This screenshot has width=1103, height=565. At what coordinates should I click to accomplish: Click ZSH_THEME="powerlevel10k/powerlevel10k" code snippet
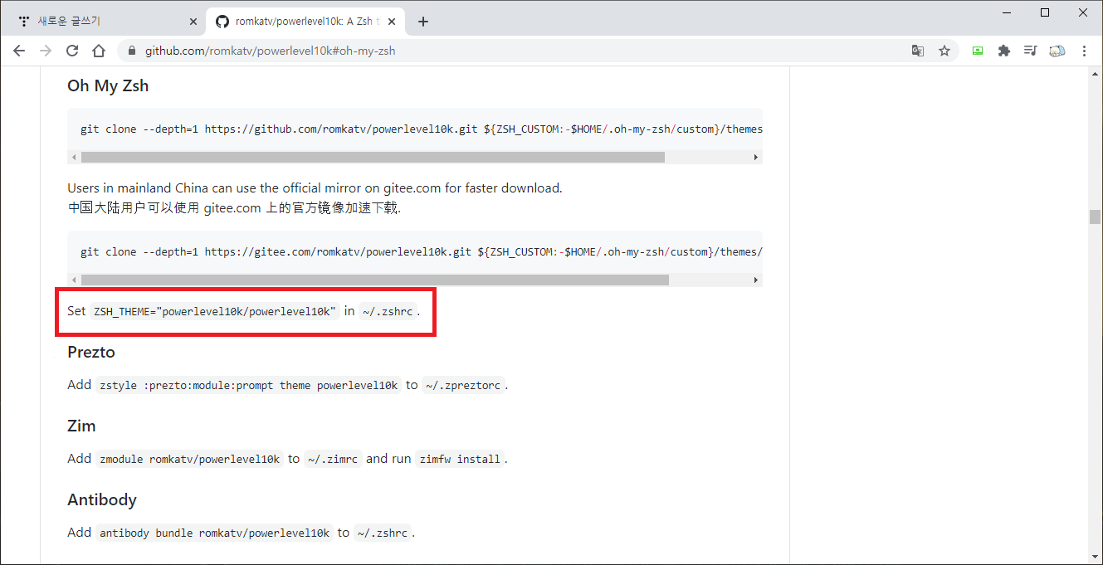pos(215,312)
